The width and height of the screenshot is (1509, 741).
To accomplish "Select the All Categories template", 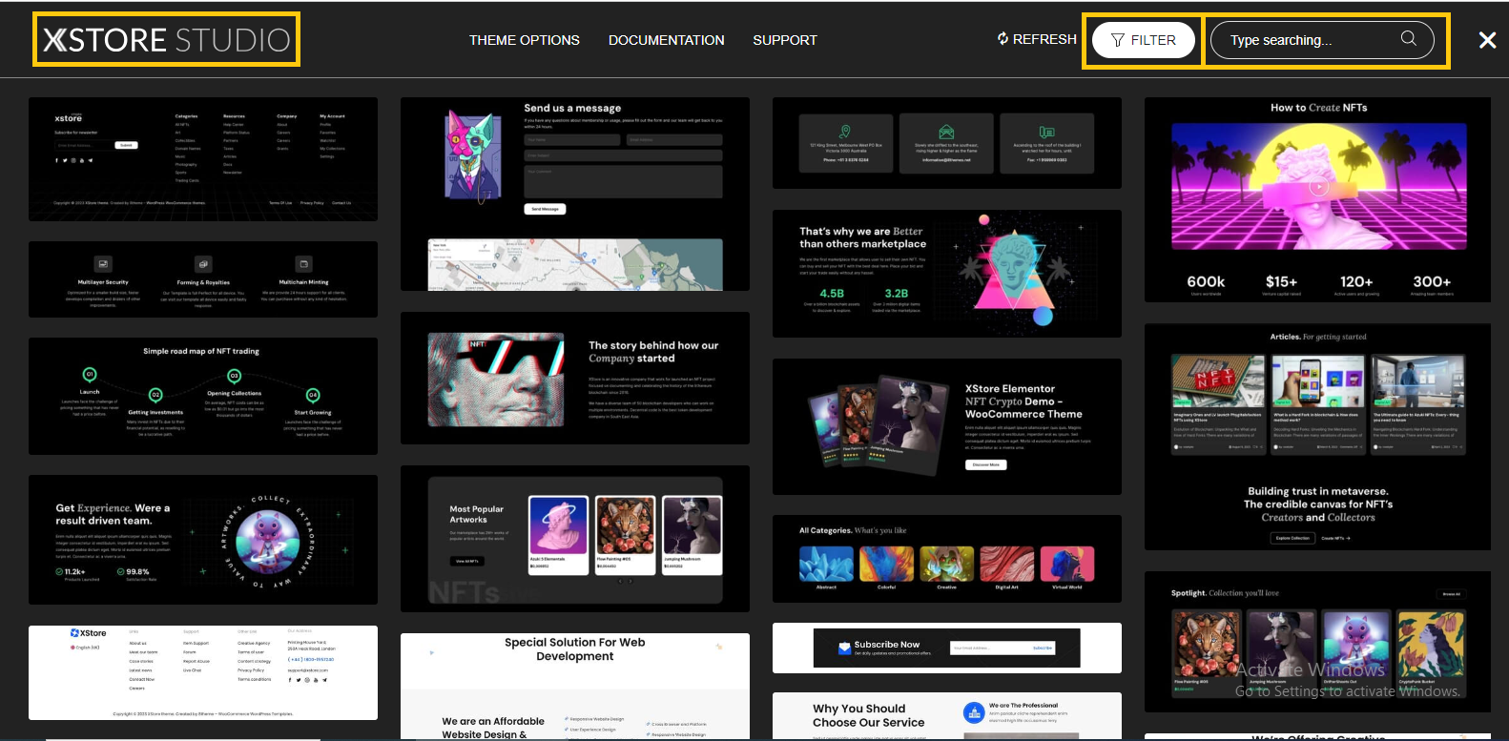I will (947, 559).
